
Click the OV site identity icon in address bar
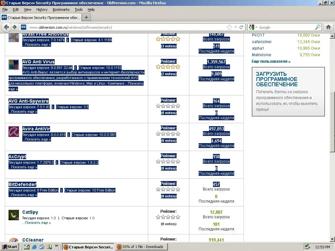[x=24, y=27]
